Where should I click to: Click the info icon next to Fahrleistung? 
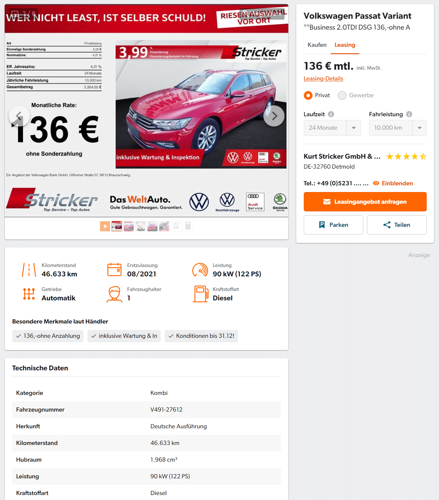click(409, 114)
